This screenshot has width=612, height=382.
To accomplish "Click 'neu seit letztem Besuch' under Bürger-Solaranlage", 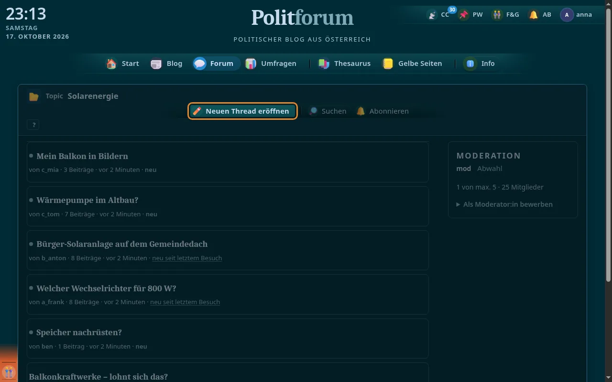I will (187, 258).
